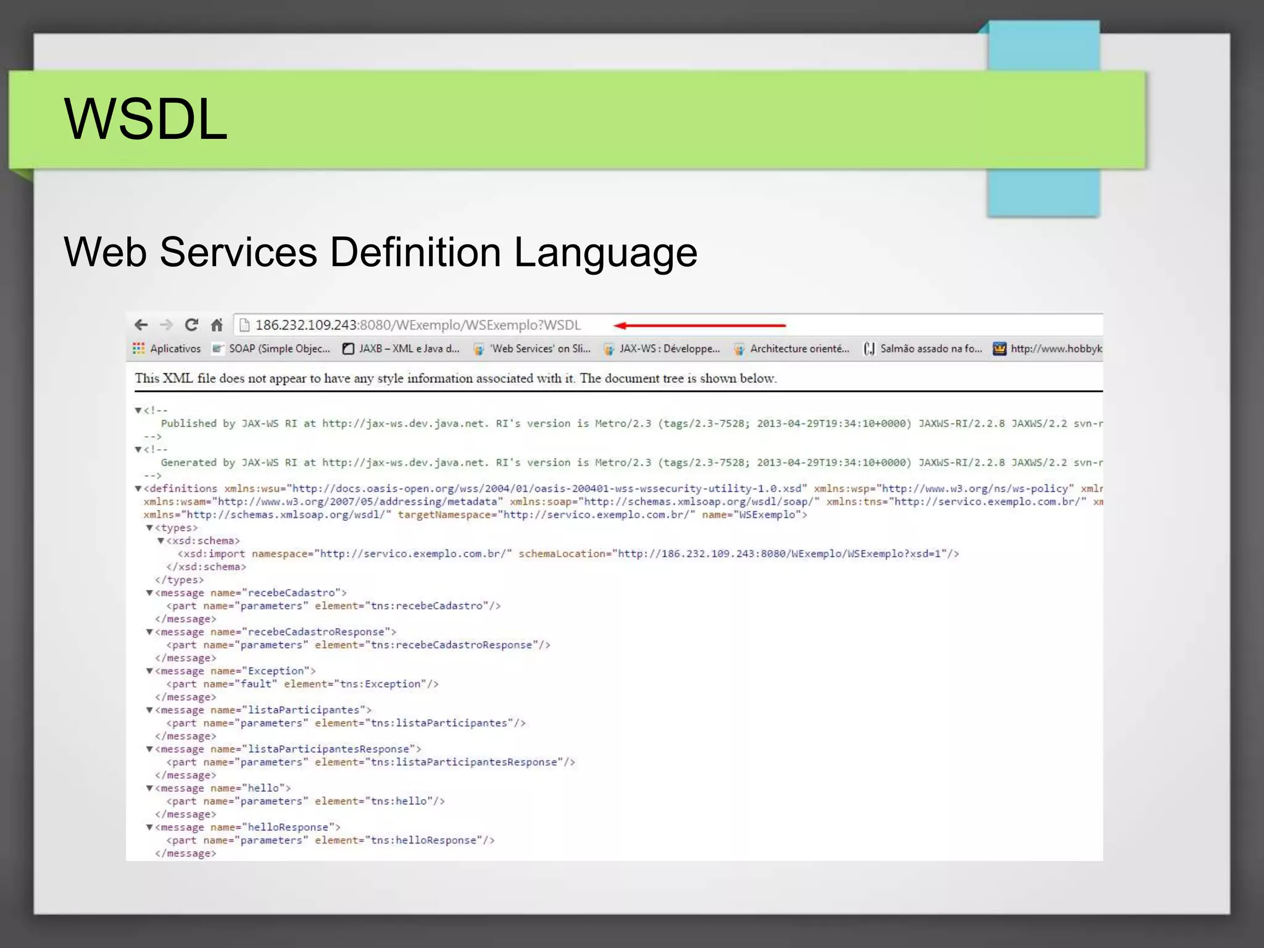Click 'Published by JAX-WS RI' comment text
This screenshot has width=1264, height=948.
coord(631,423)
